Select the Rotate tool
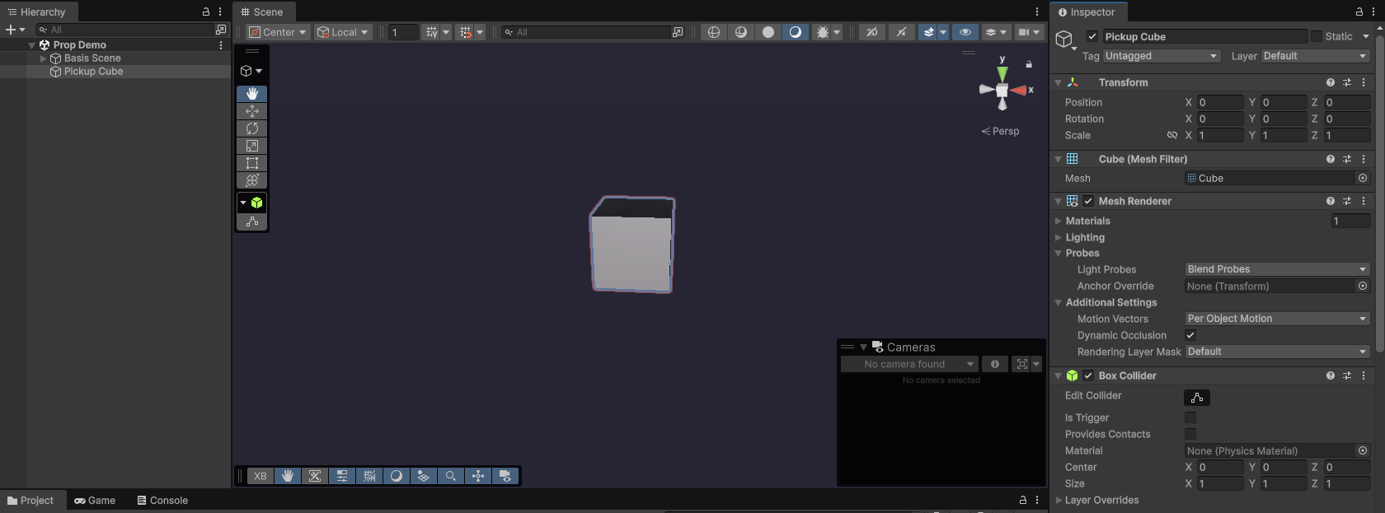1385x513 pixels. coord(252,128)
